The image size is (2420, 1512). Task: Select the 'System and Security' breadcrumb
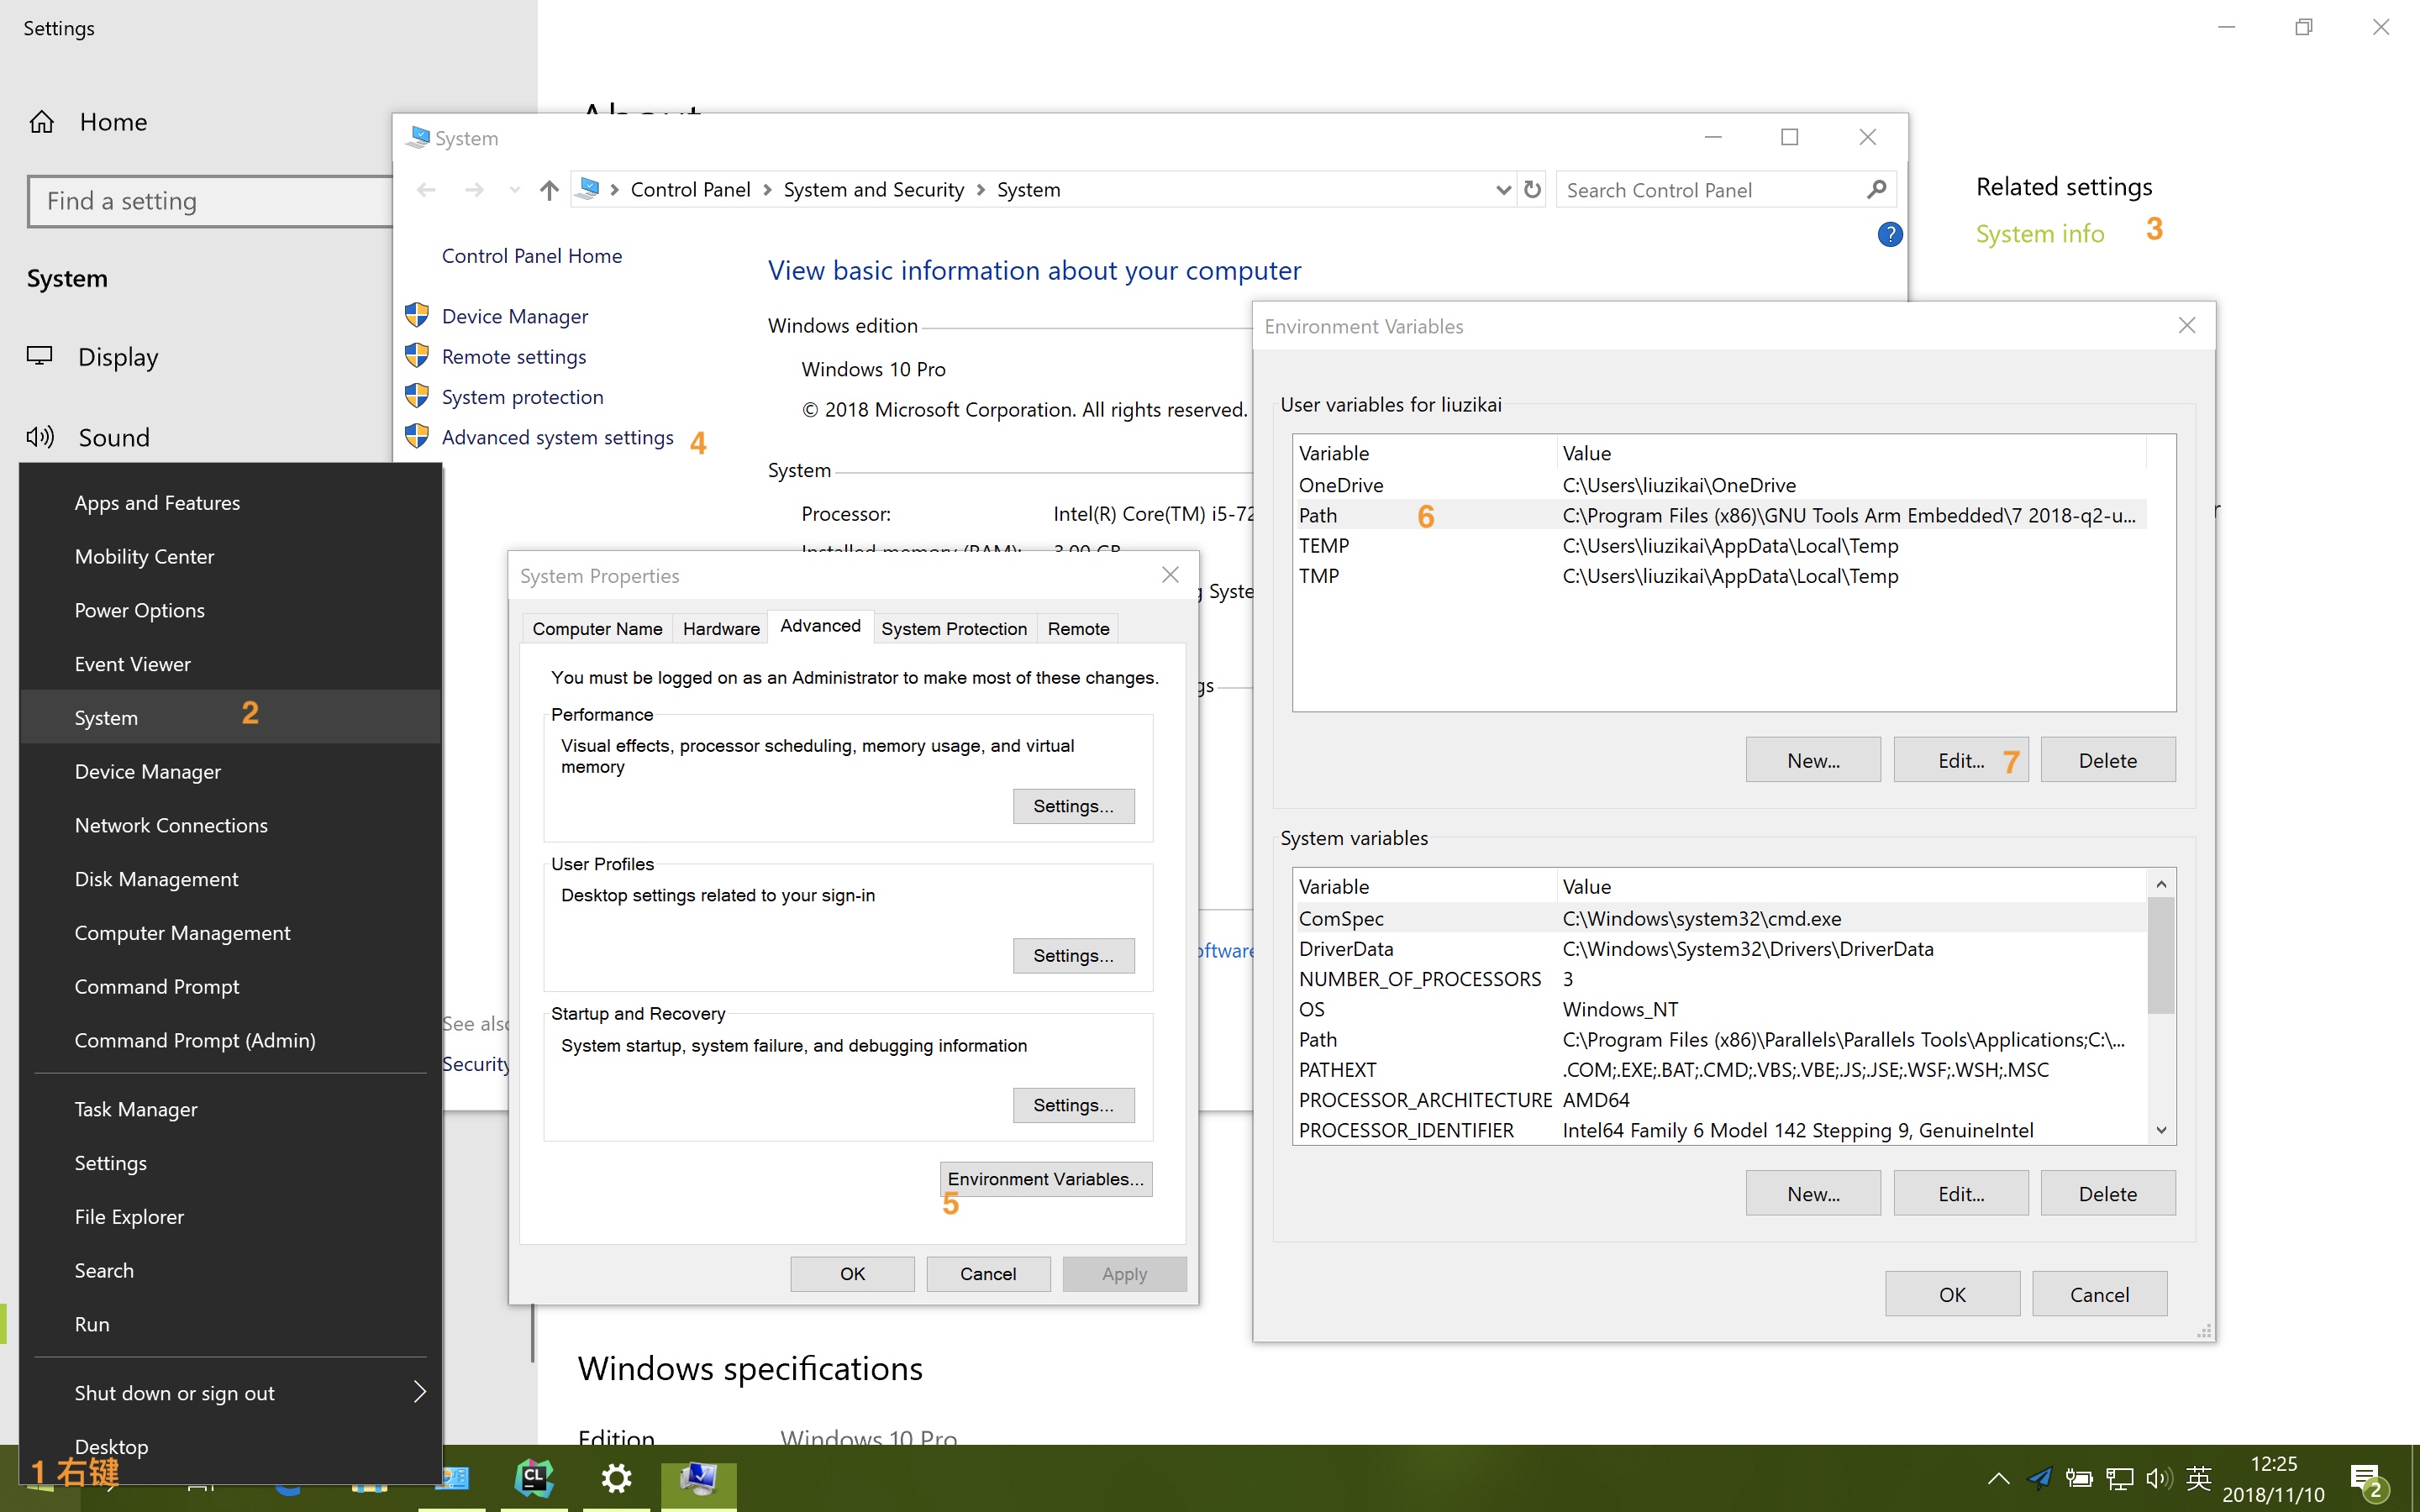873,190
